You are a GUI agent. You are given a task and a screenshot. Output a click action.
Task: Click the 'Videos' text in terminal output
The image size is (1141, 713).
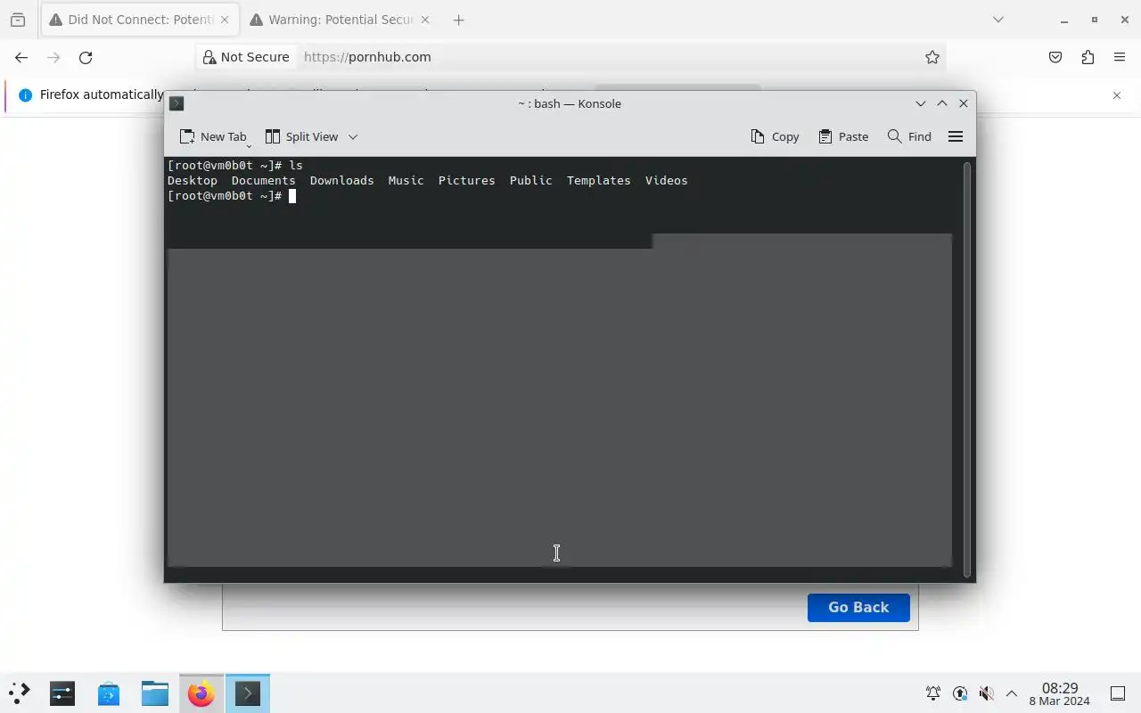coord(666,180)
